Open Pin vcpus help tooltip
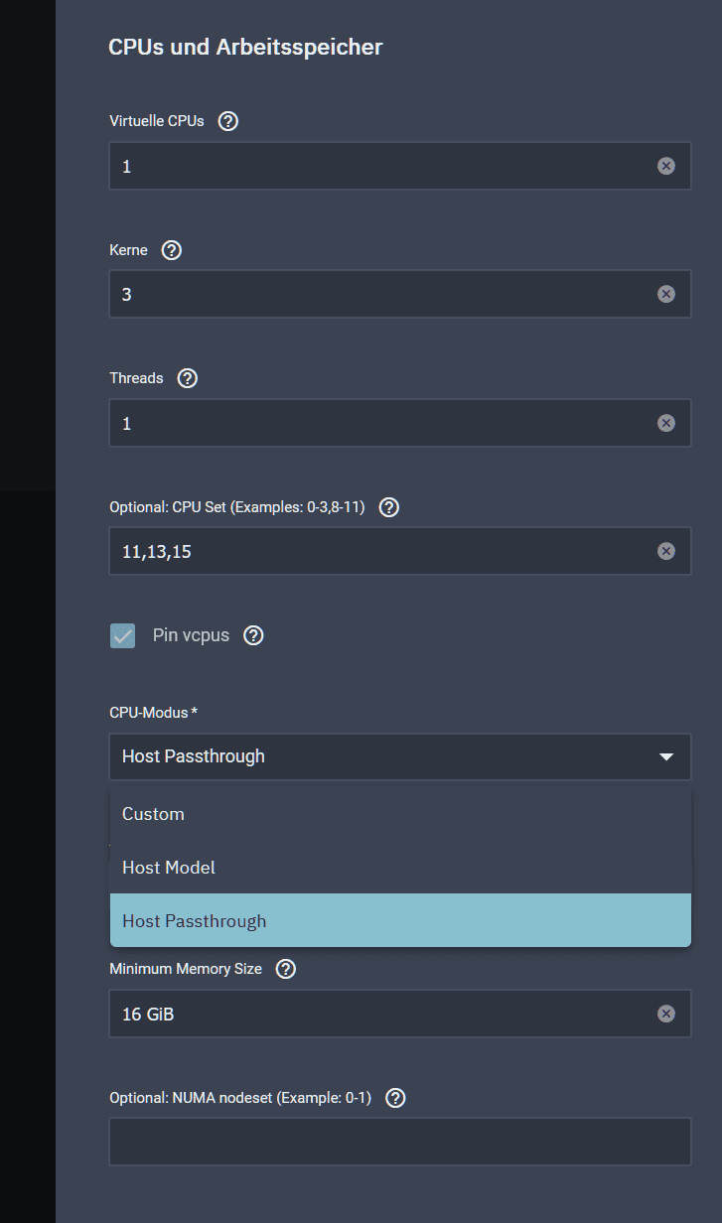Screen dimensions: 722x1223 pyautogui.click(x=253, y=635)
